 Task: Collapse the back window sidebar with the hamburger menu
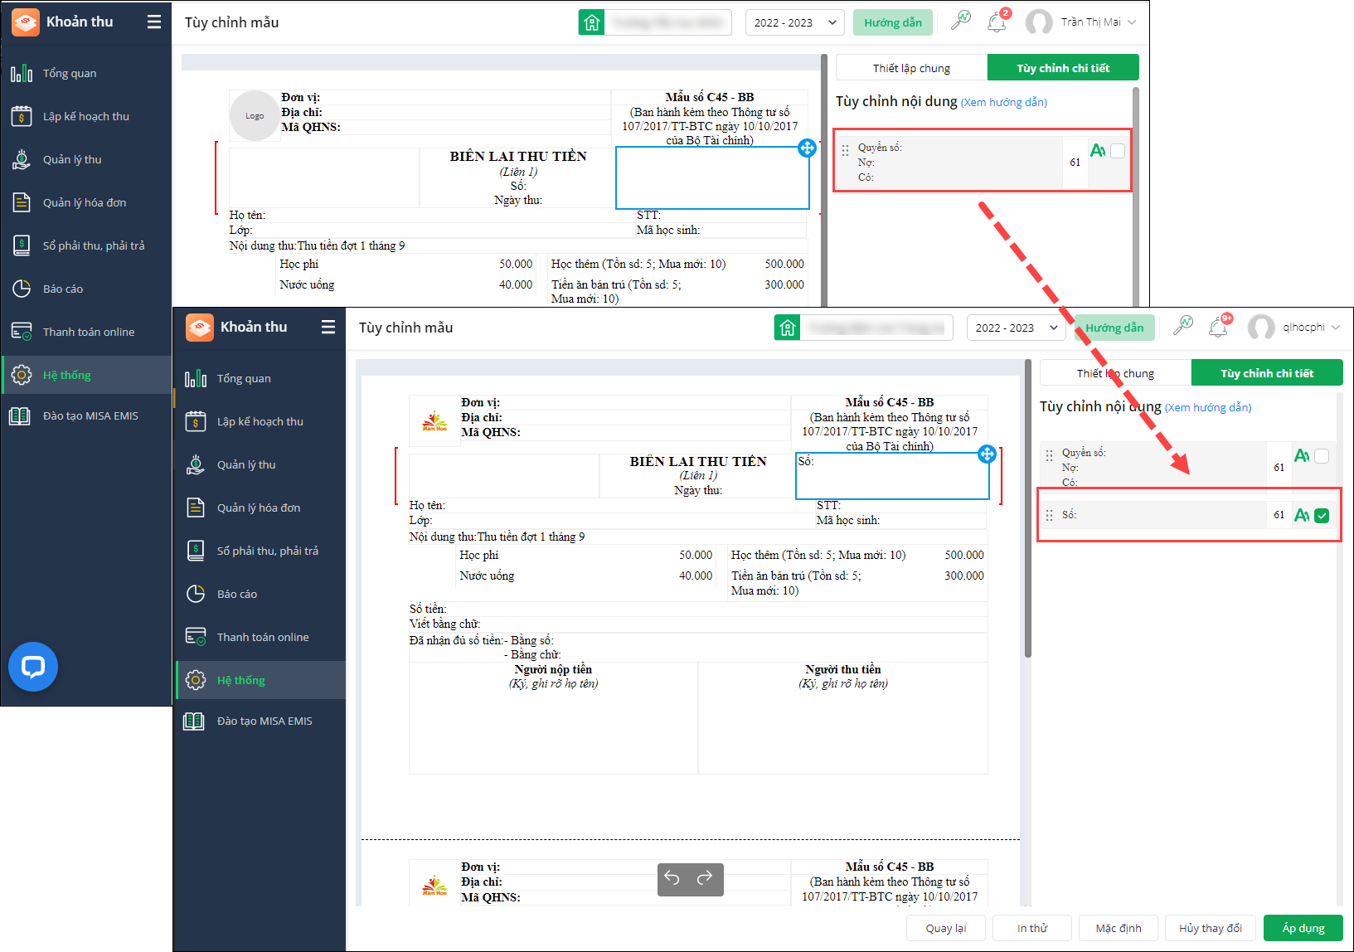click(154, 22)
